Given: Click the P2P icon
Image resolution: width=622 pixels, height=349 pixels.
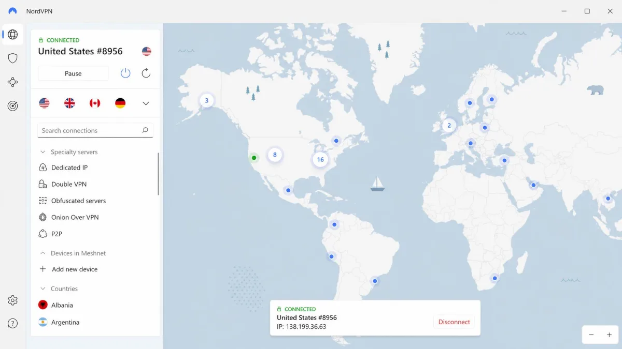Looking at the screenshot, I should tap(43, 234).
